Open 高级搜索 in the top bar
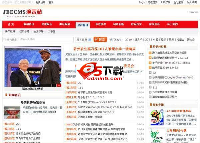Screen dimensions: 200x143 point(153,2)
